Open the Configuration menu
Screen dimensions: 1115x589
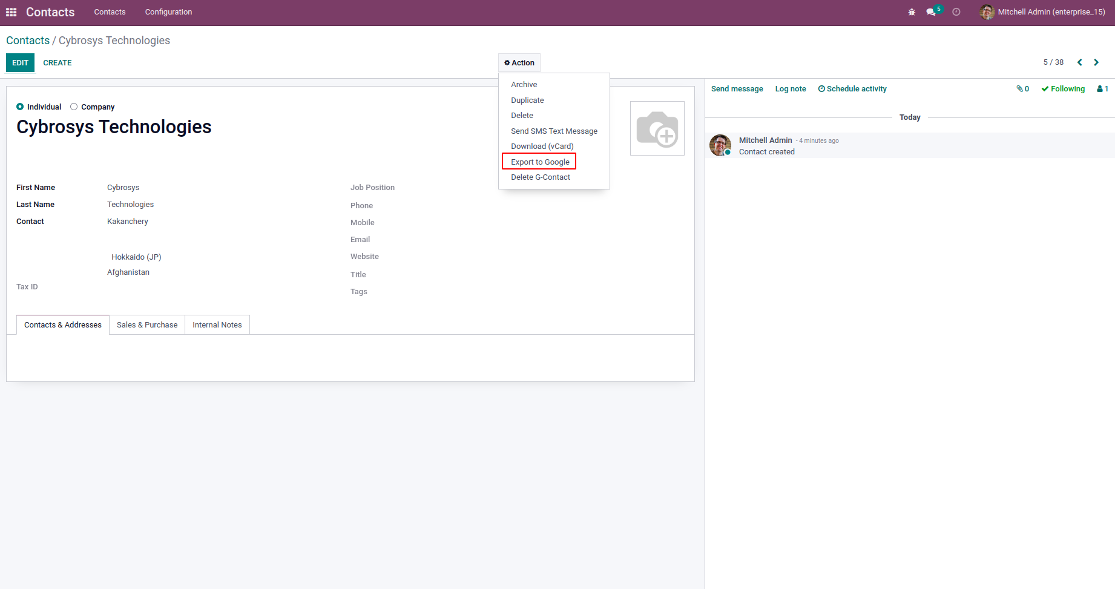point(168,12)
